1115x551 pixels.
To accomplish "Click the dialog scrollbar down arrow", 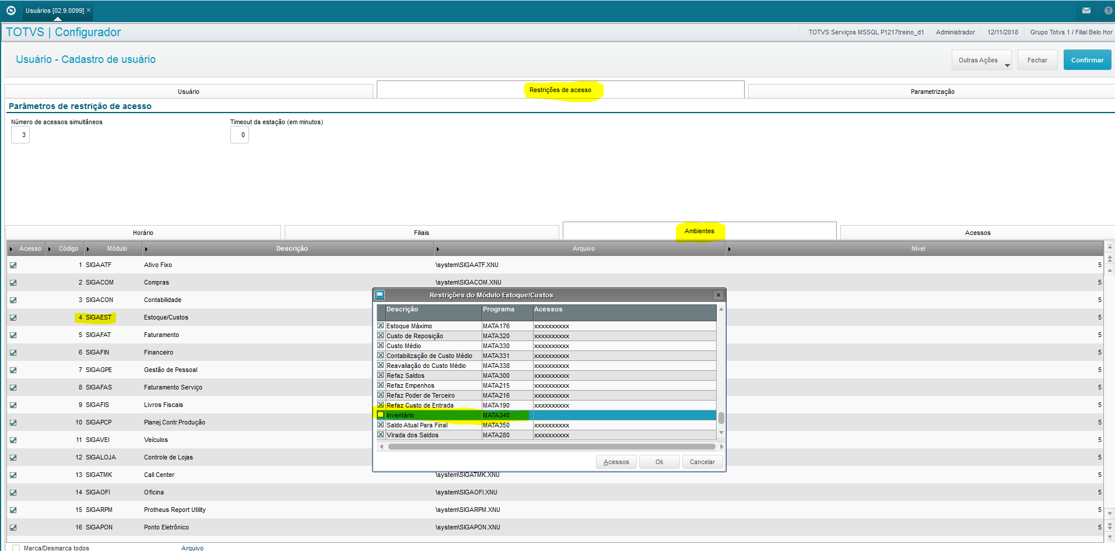I will tap(721, 433).
